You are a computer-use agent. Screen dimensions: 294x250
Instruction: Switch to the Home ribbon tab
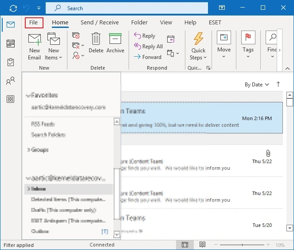point(60,23)
